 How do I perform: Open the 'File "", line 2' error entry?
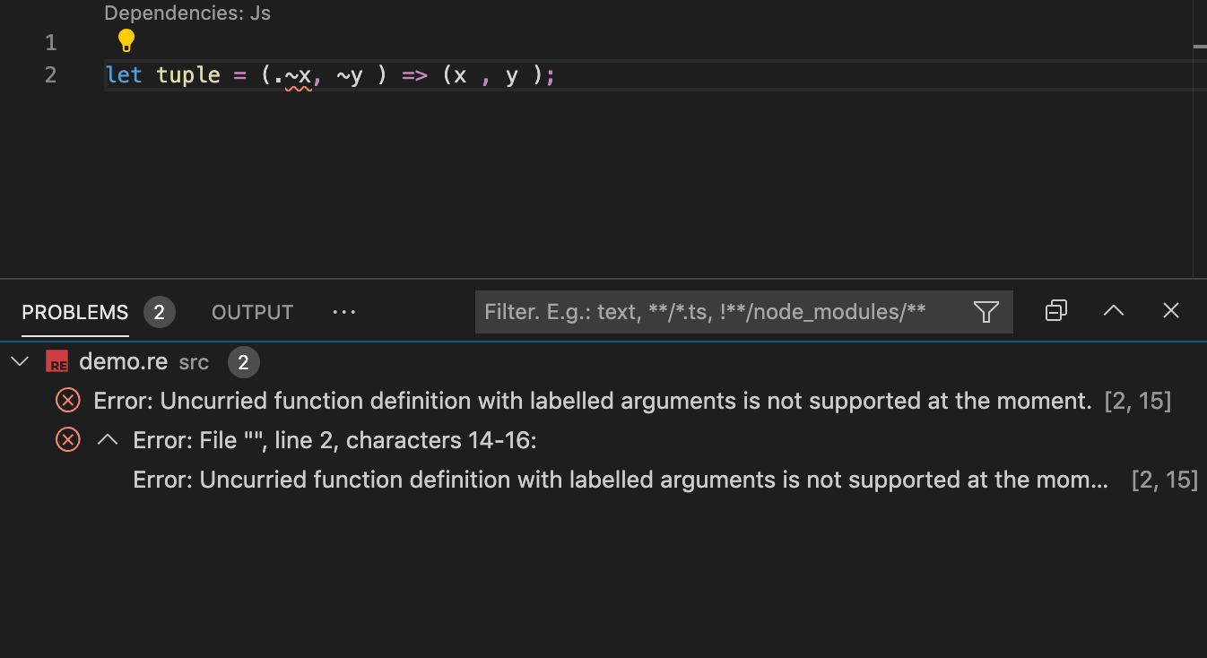[x=334, y=440]
